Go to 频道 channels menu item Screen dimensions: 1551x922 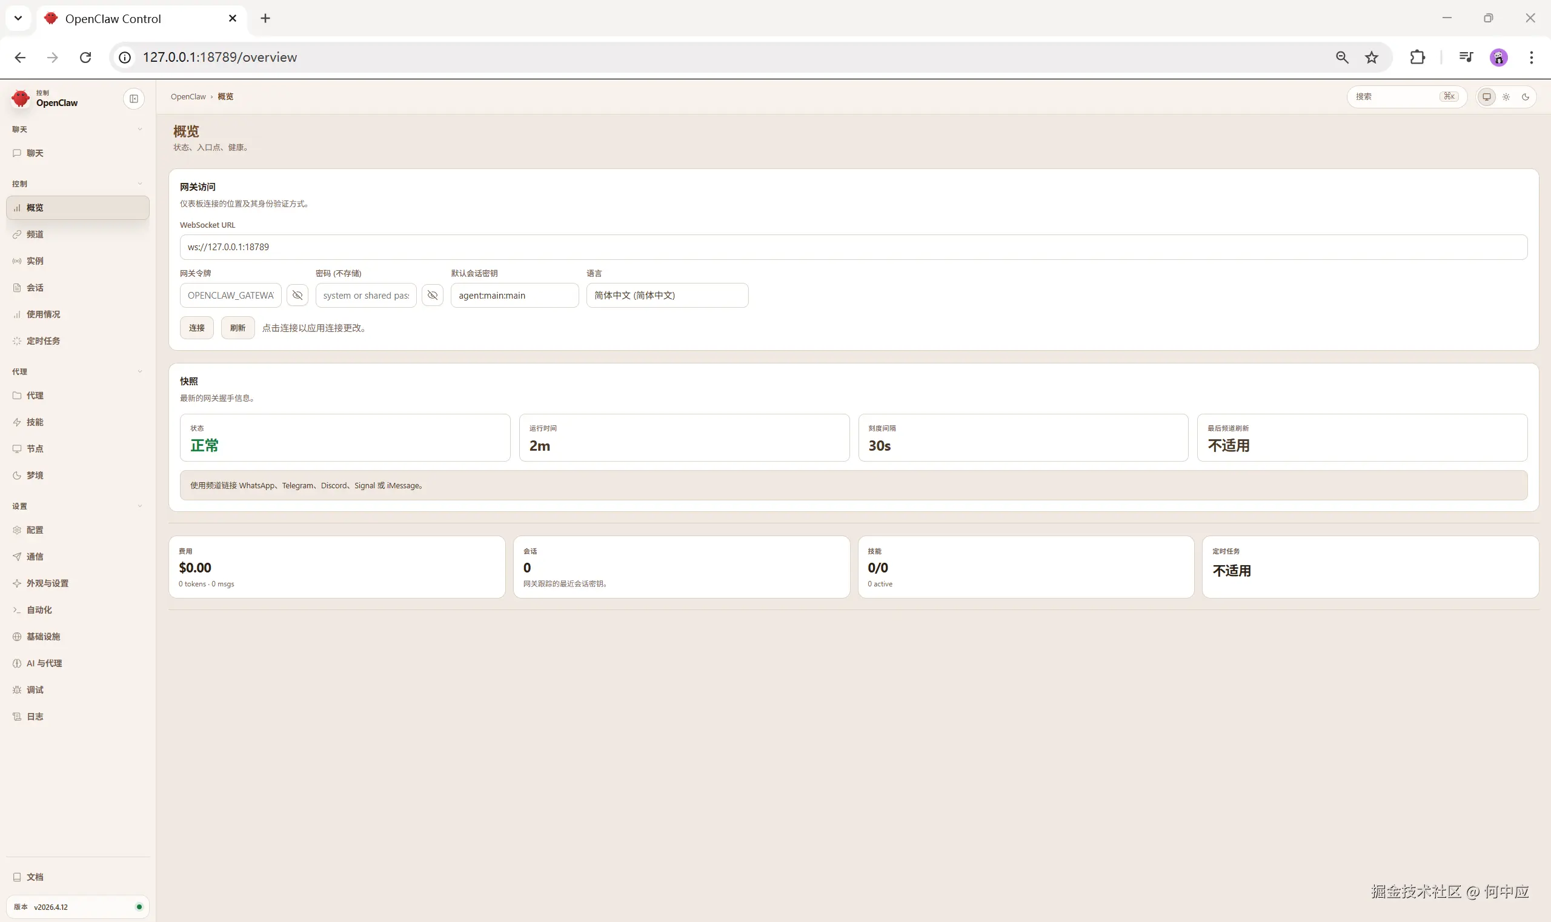(35, 234)
